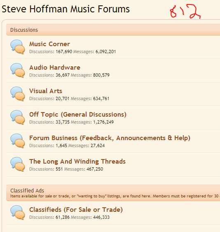
Task: Click the Classifieds forum bubble icon
Action: (x=17, y=213)
